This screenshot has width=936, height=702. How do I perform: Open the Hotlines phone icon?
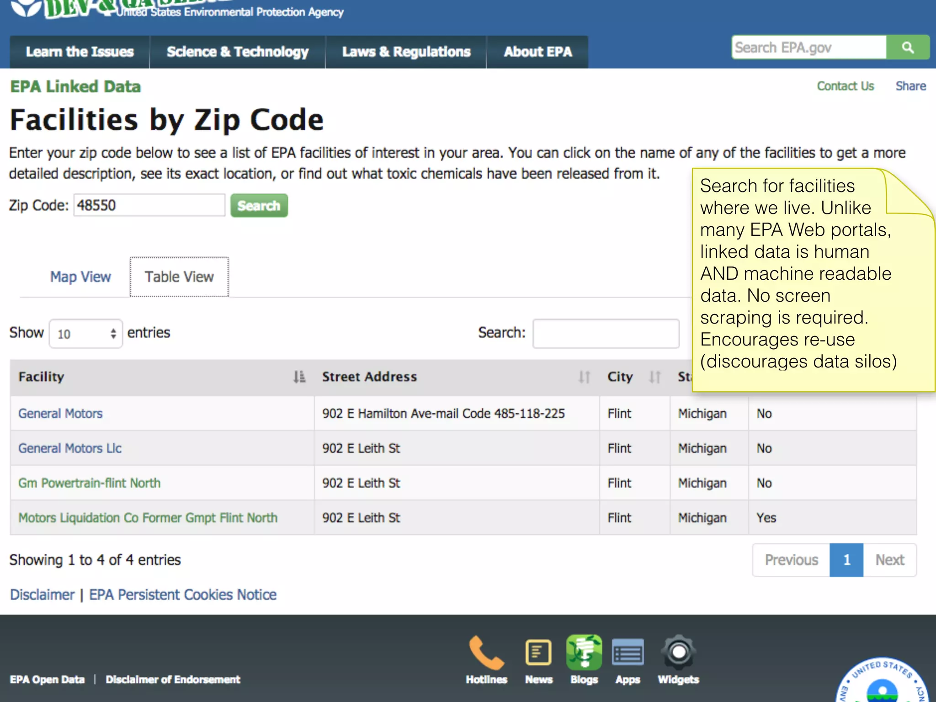[x=486, y=653]
